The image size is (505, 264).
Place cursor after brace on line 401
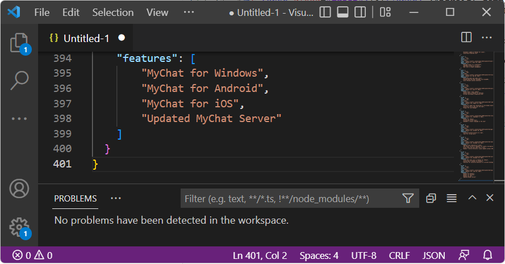(x=98, y=164)
